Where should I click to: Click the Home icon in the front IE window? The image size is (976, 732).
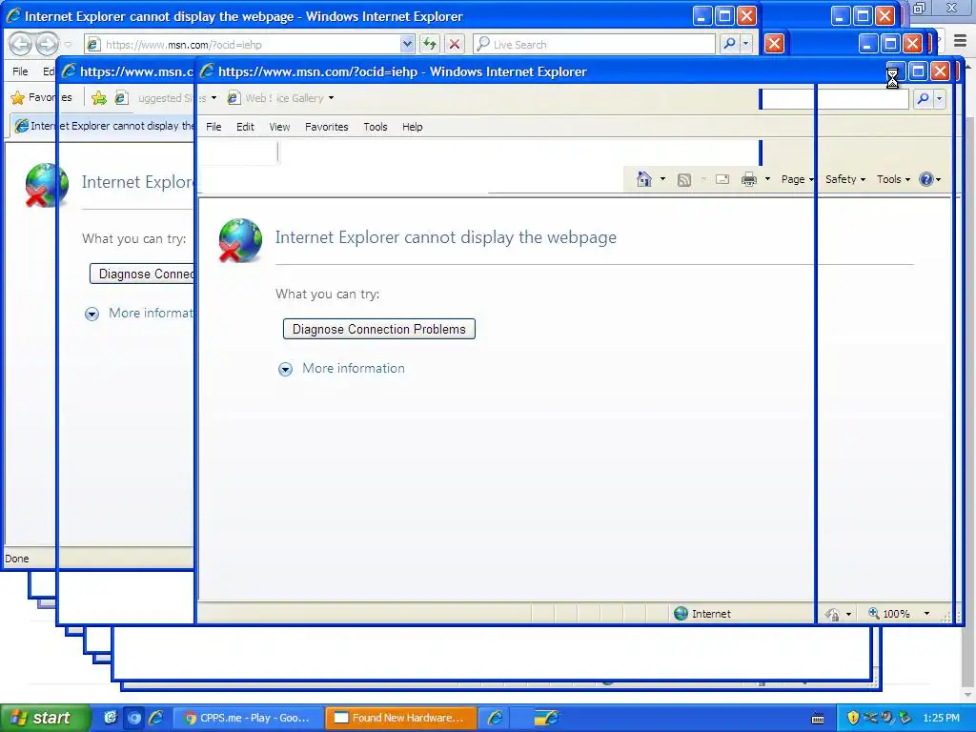coord(644,179)
